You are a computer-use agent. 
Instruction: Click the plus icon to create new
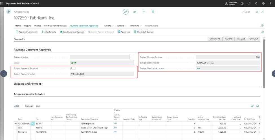click(x=144, y=12)
